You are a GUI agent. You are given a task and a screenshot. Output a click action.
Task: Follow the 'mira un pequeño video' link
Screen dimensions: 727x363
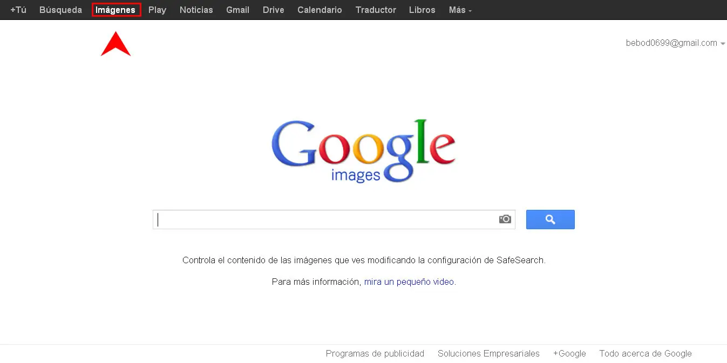point(409,282)
